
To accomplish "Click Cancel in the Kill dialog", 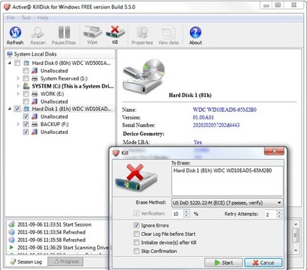I will [263, 263].
